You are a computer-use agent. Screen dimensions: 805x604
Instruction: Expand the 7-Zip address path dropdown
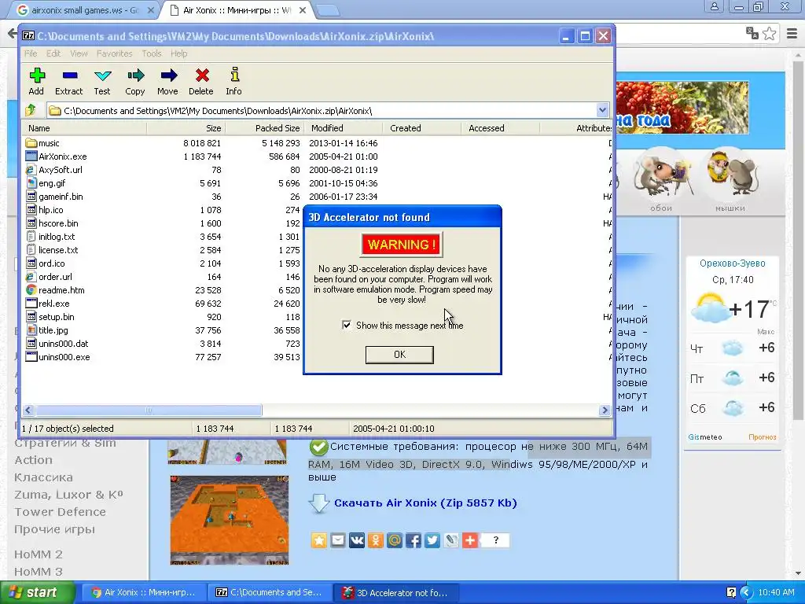click(x=602, y=110)
